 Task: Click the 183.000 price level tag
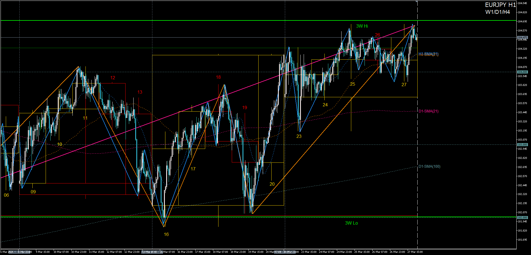[x=522, y=144]
